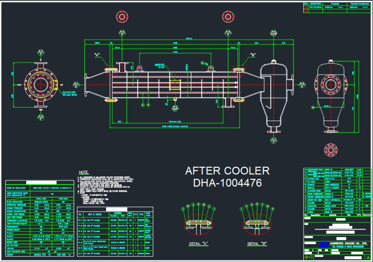Select the N-6 nozzle balloon above separator tank
This screenshot has height=262, width=373.
tap(274, 33)
